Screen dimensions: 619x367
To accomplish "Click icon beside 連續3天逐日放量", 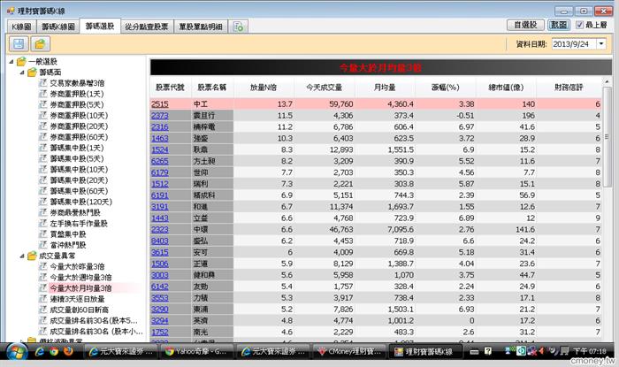I will point(43,299).
